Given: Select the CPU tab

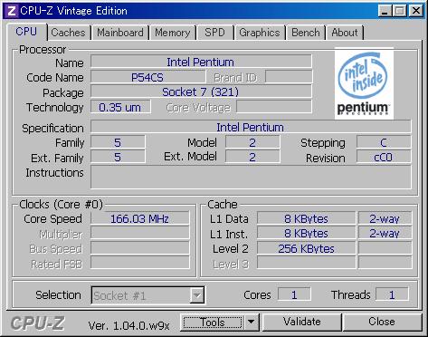Looking at the screenshot, I should point(26,32).
